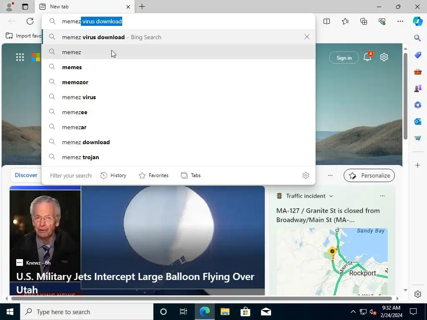This screenshot has width=427, height=320.
Task: Click the Sign in button
Action: tap(344, 57)
